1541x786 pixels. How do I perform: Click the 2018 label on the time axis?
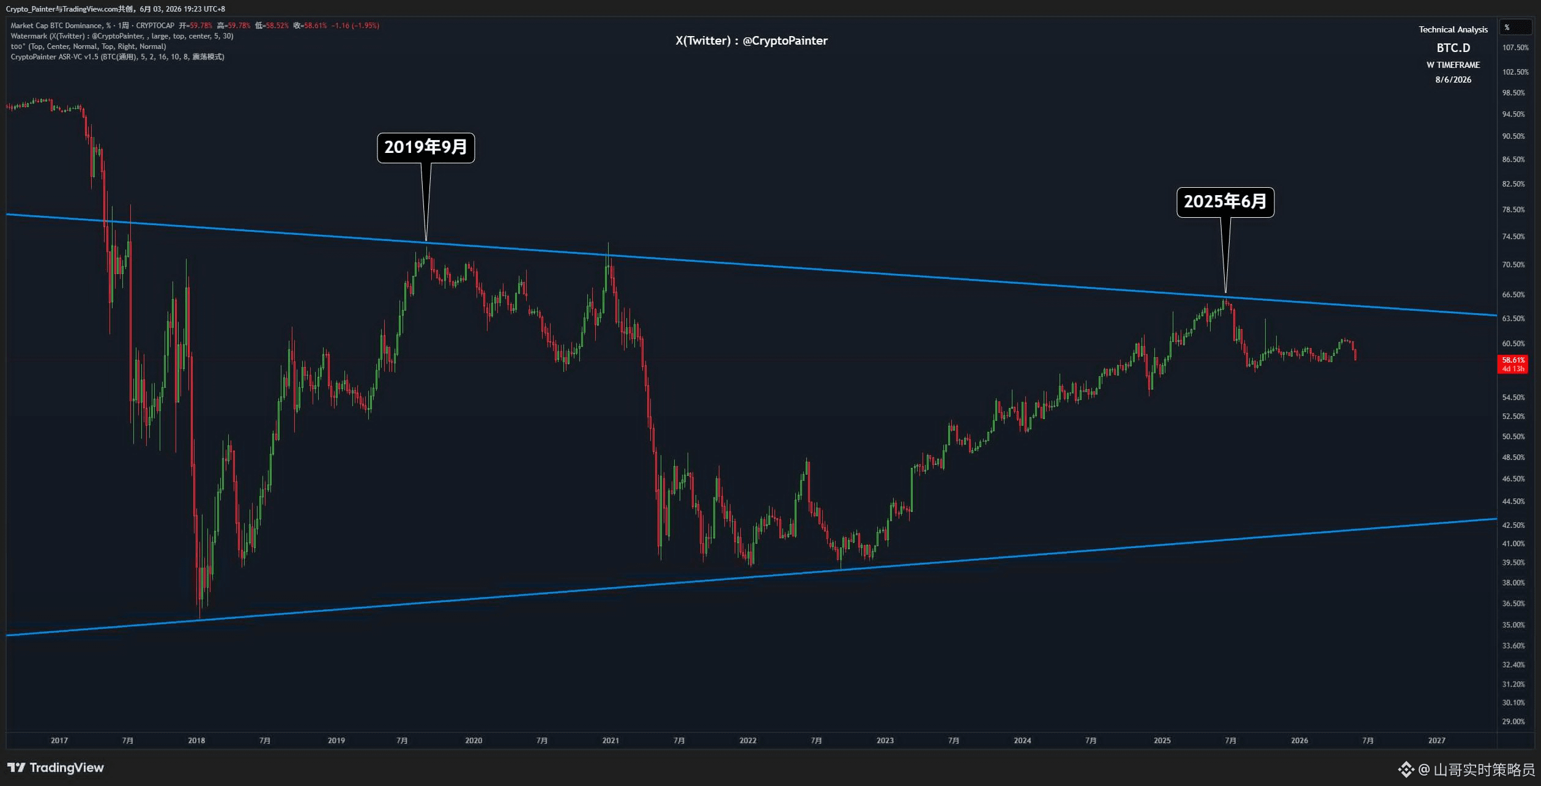coord(196,741)
